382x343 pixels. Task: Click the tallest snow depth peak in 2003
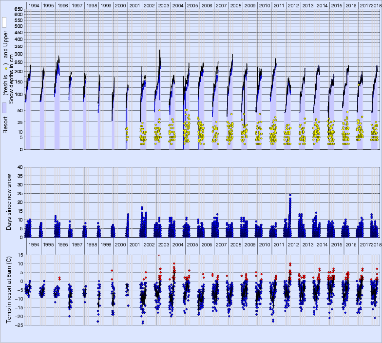(x=159, y=50)
